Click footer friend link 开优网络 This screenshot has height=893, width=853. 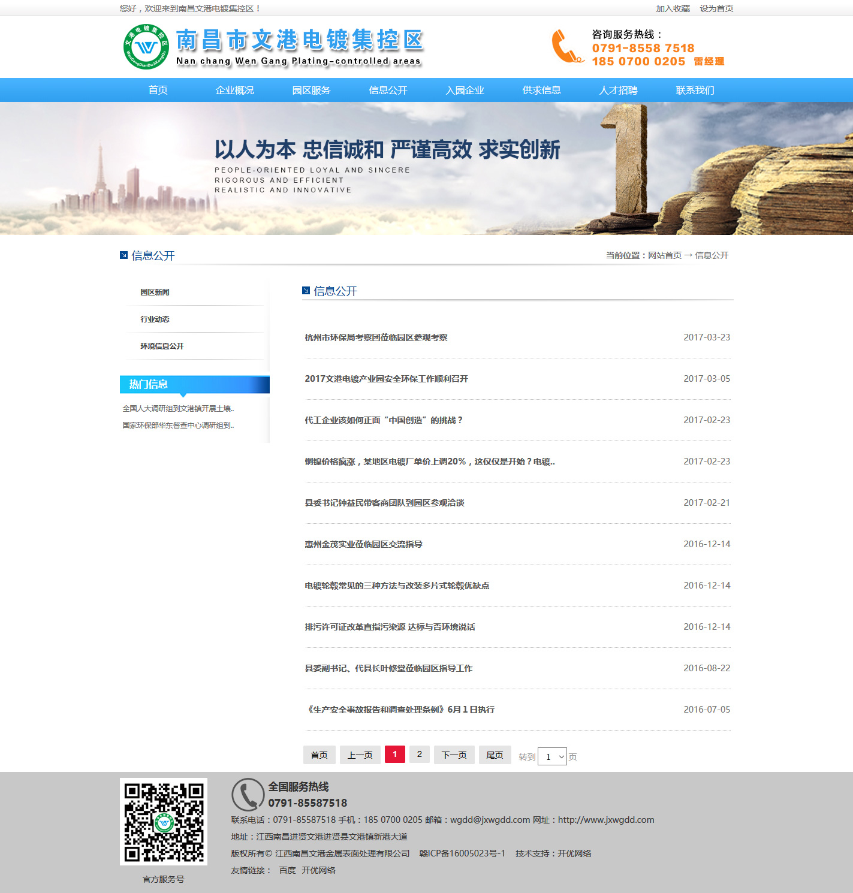click(x=318, y=870)
